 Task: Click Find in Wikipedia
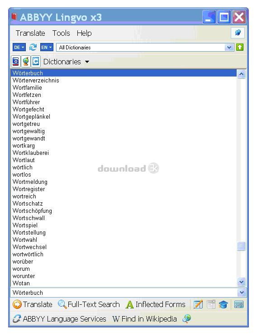pyautogui.click(x=145, y=319)
